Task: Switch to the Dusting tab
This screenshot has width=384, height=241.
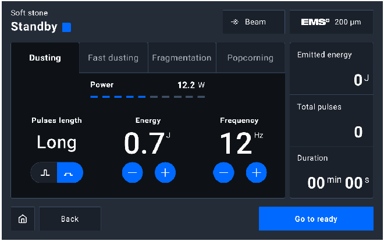Action: (x=45, y=58)
